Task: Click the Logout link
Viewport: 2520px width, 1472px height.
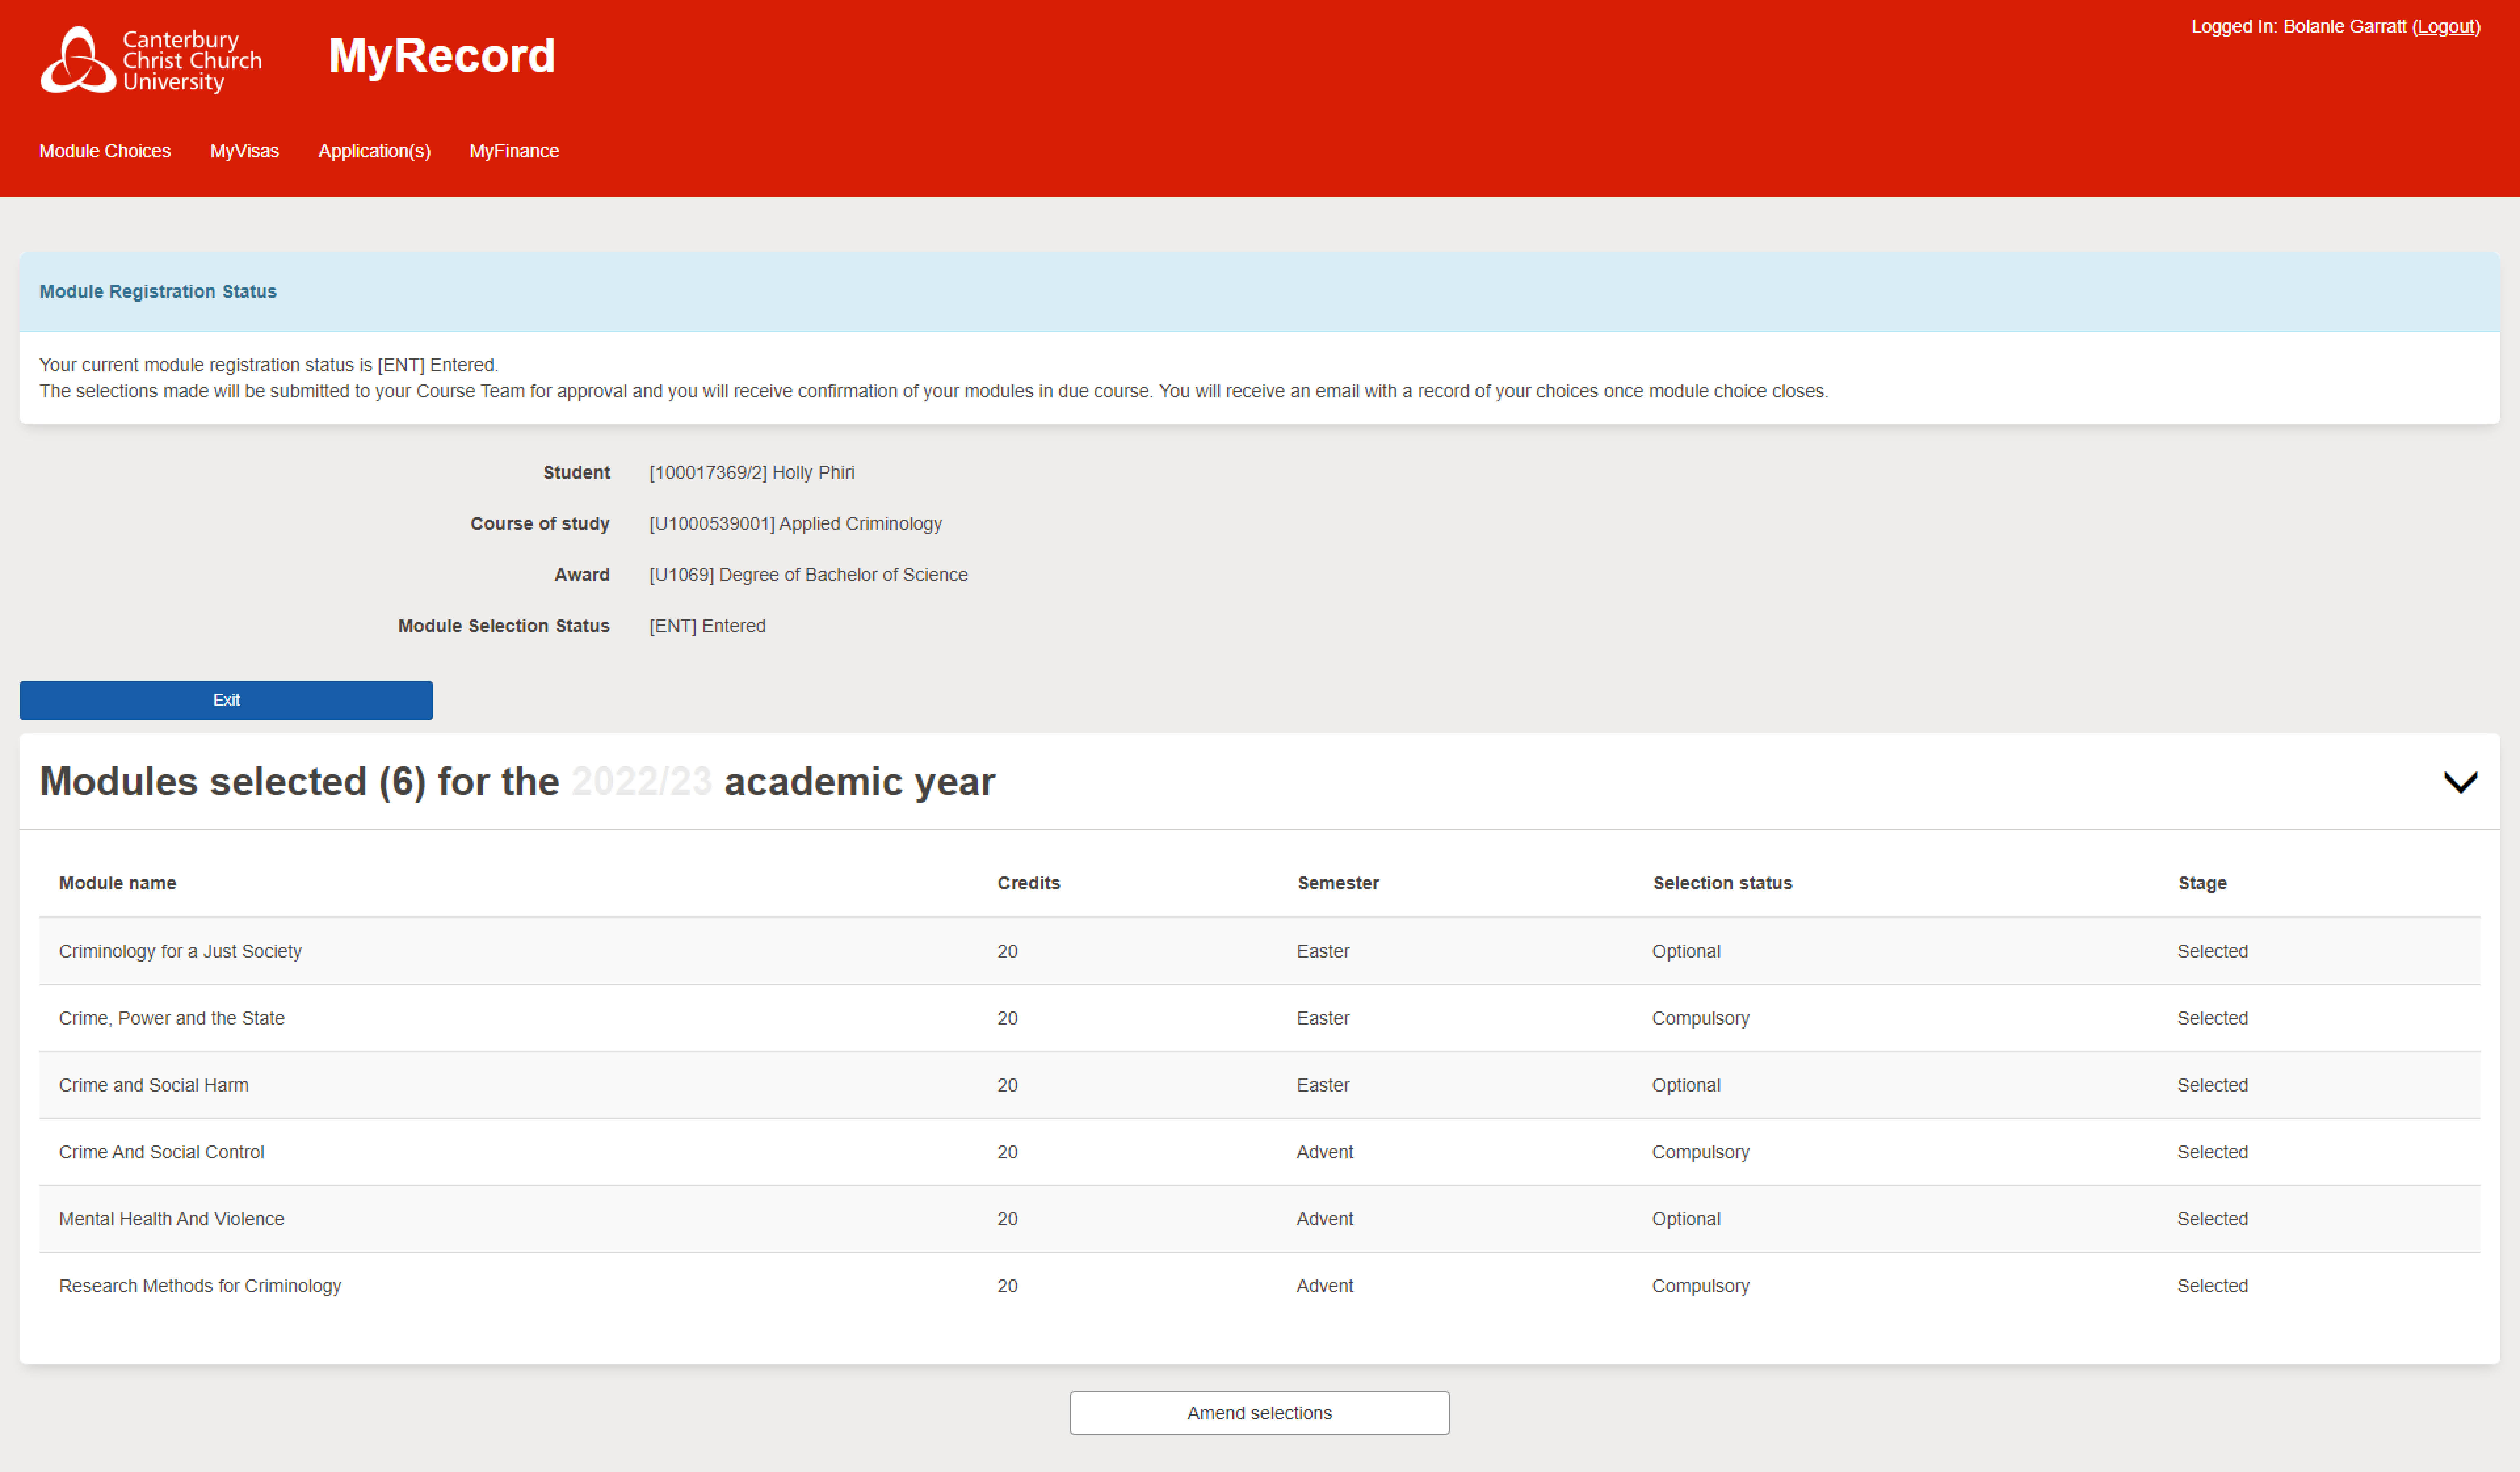Action: [2446, 27]
